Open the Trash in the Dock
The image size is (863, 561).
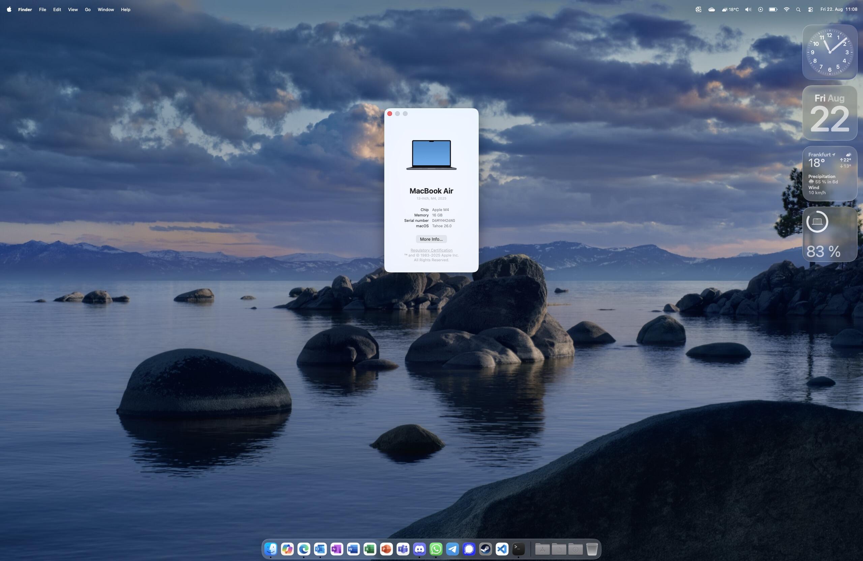coord(592,549)
